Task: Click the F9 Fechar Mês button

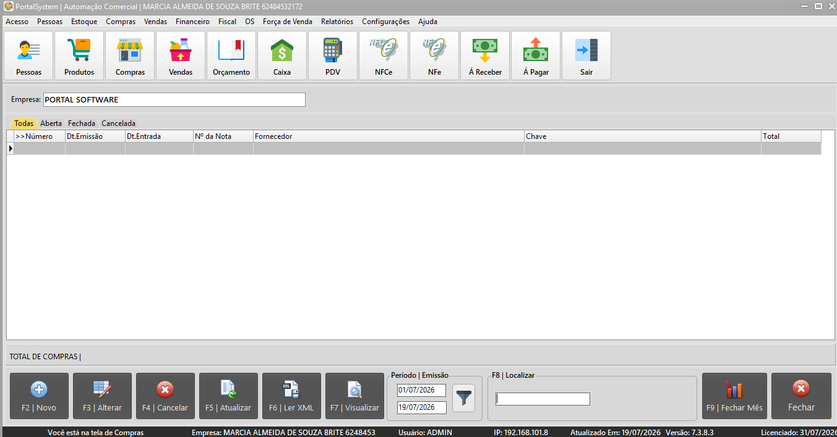Action: click(734, 396)
